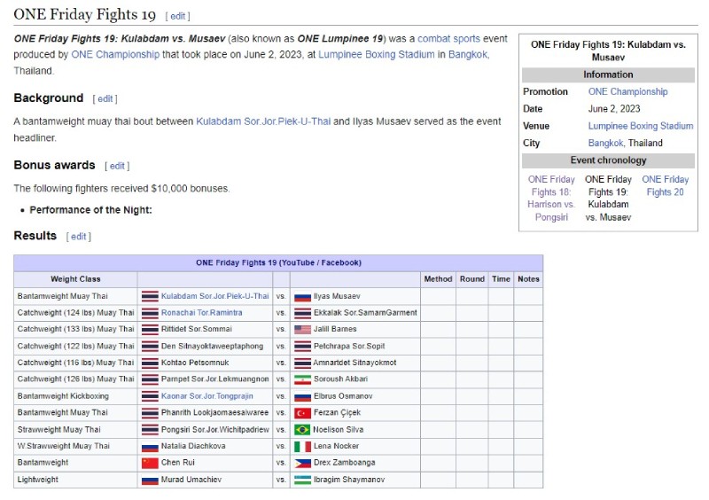Open ONE Championship link in infobox

627,92
